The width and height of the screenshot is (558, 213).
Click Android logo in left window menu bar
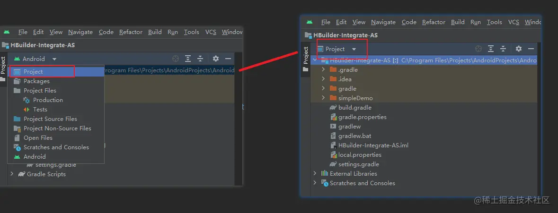(7, 32)
